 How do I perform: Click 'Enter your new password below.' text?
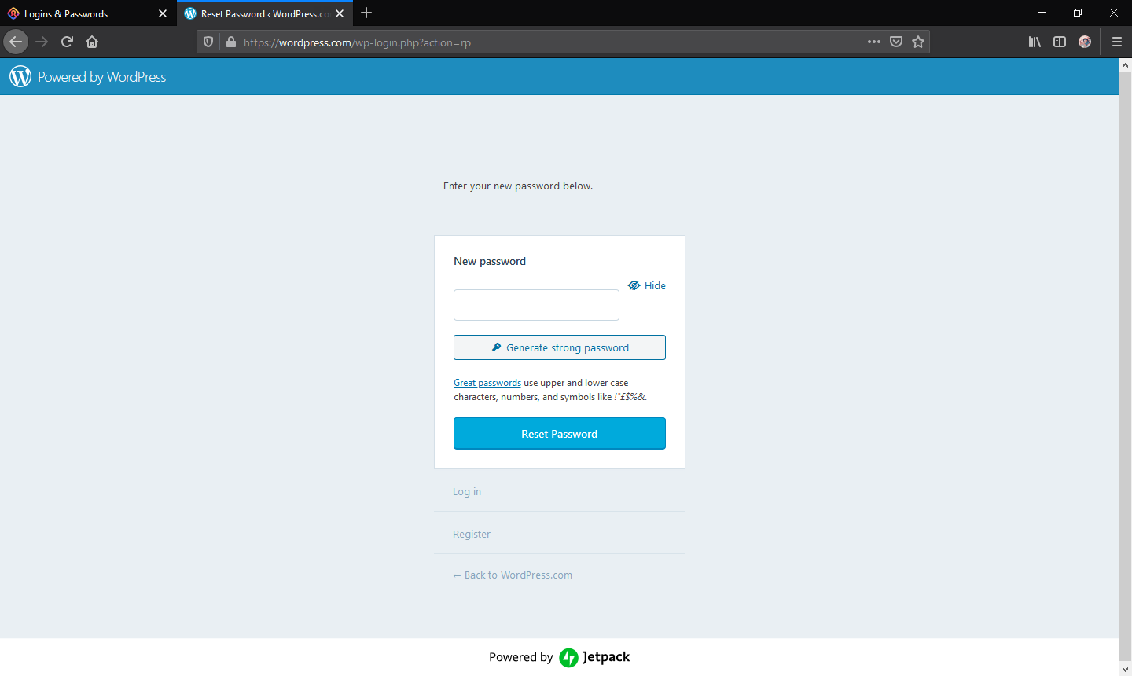(x=518, y=186)
